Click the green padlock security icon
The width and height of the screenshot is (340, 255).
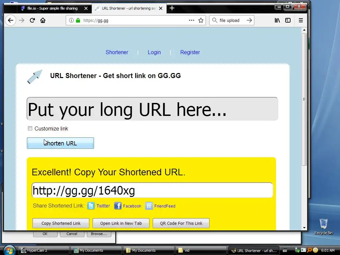coord(78,20)
